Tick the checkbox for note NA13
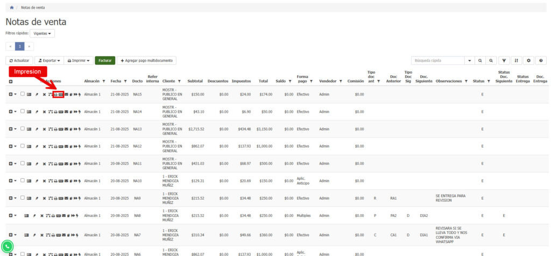 23,129
